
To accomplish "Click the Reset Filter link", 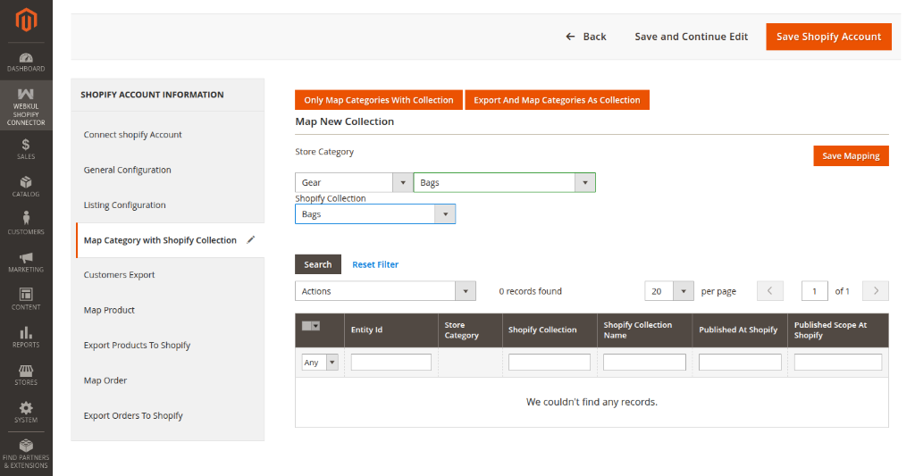I will 375,264.
